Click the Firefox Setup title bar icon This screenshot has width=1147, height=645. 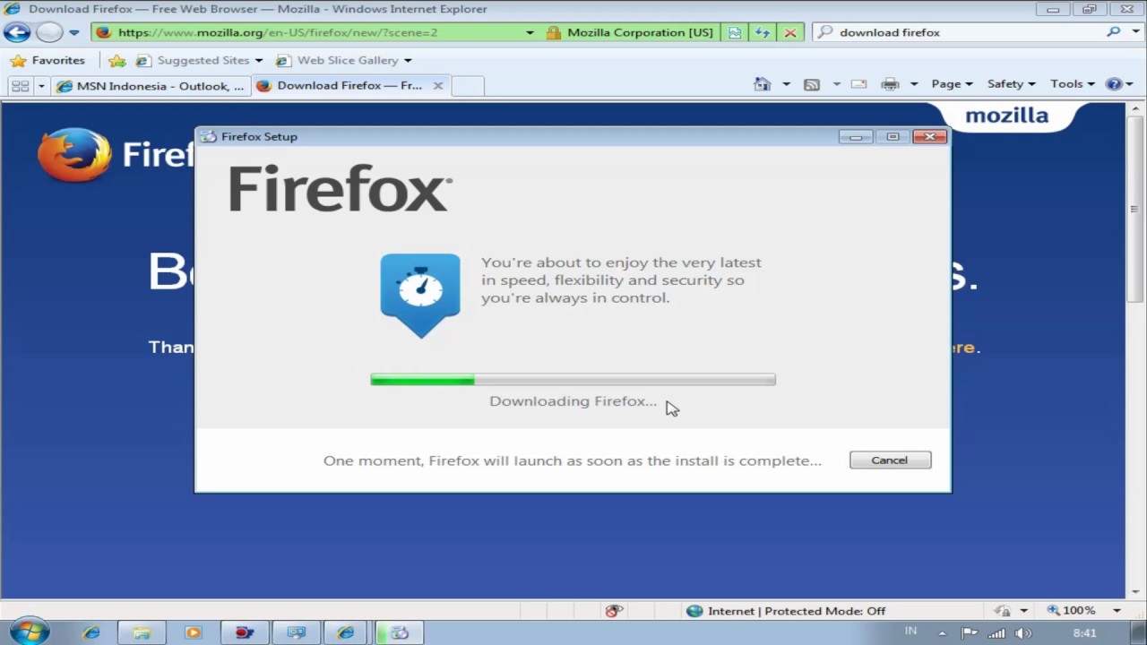pyautogui.click(x=208, y=136)
